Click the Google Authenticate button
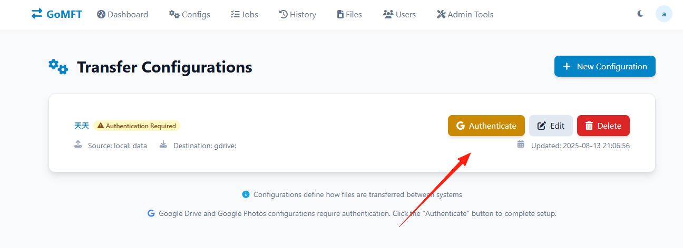The image size is (683, 248). 486,126
